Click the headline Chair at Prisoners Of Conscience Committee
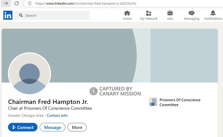 50,108
